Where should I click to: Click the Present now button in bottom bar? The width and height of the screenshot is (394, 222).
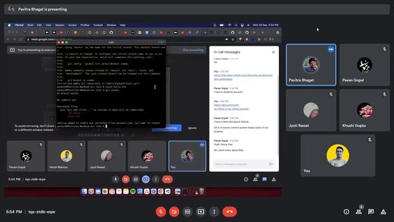tap(201, 212)
